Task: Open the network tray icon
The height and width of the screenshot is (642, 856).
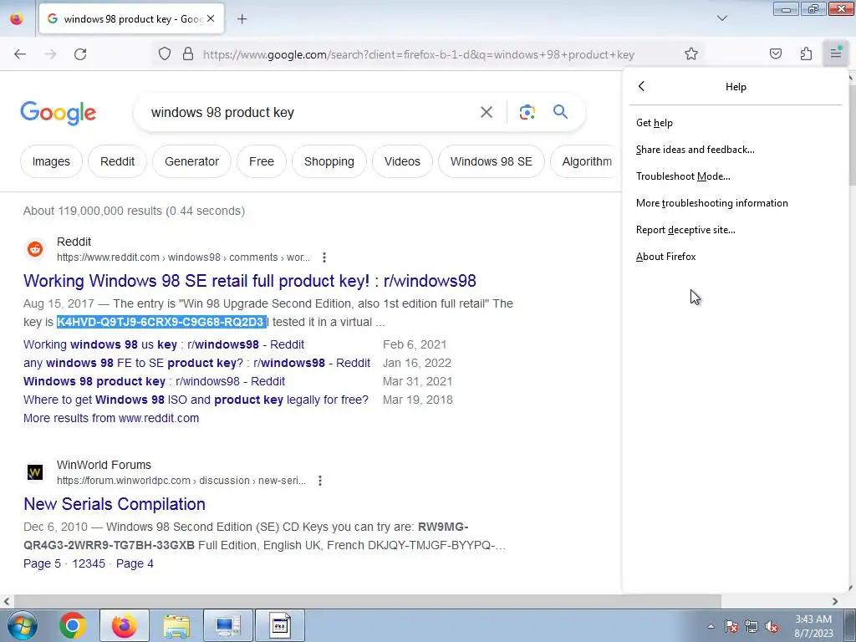Action: click(752, 627)
